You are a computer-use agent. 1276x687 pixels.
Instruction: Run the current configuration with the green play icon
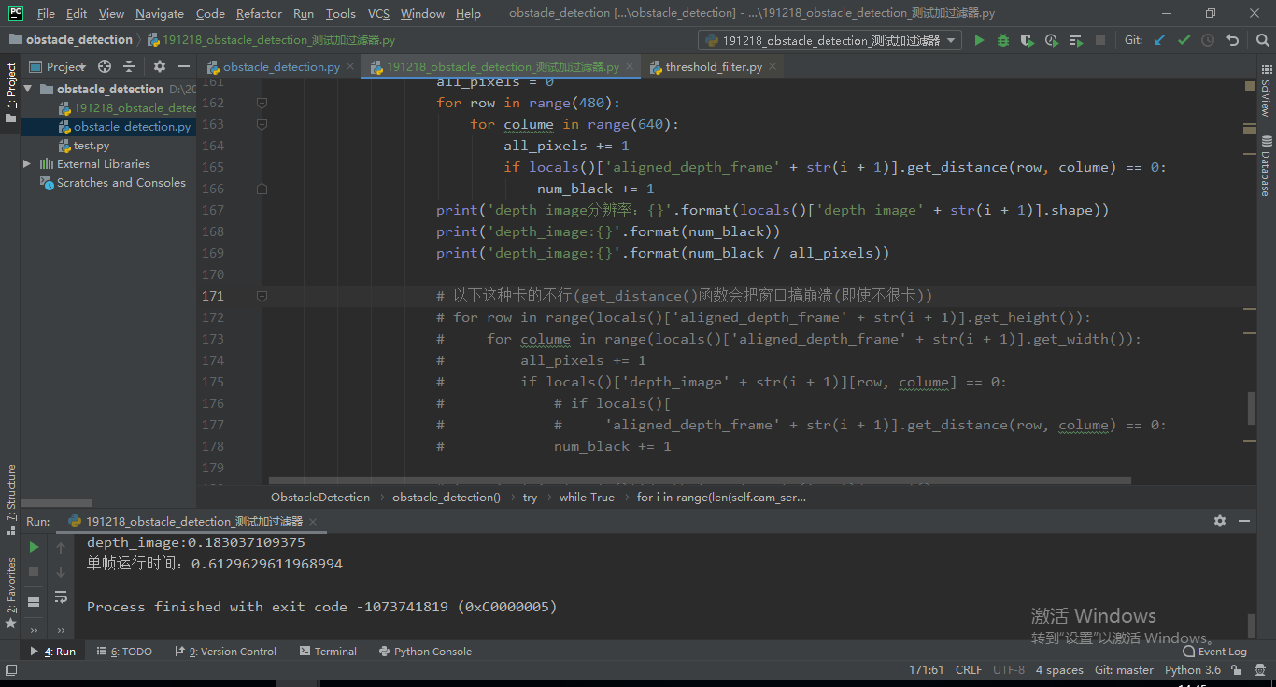pyautogui.click(x=979, y=40)
